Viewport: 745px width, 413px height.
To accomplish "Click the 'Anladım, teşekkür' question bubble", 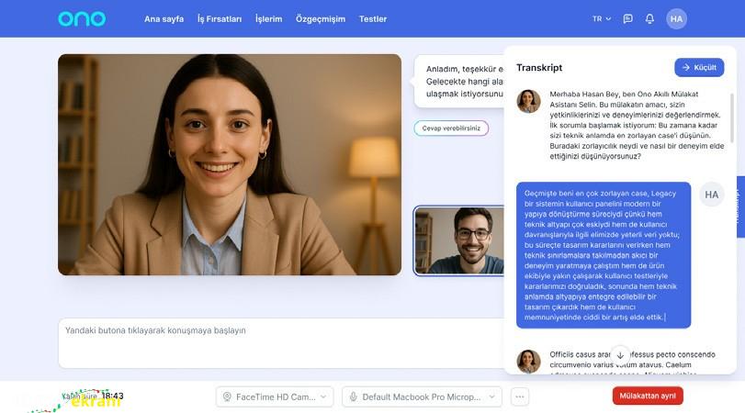I will [459, 81].
